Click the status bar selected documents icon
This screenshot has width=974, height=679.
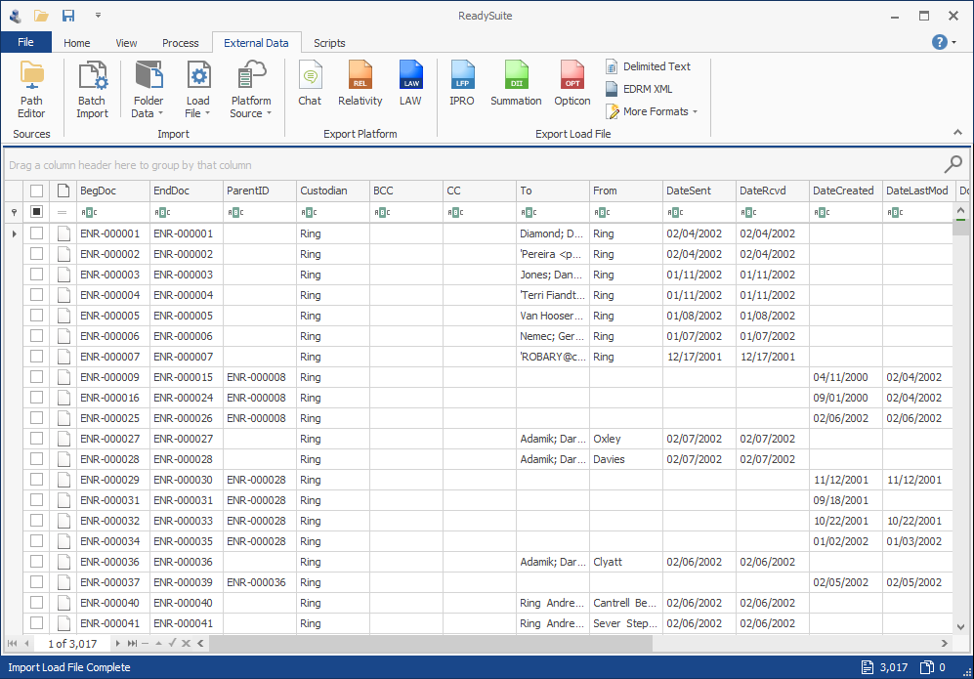point(927,667)
